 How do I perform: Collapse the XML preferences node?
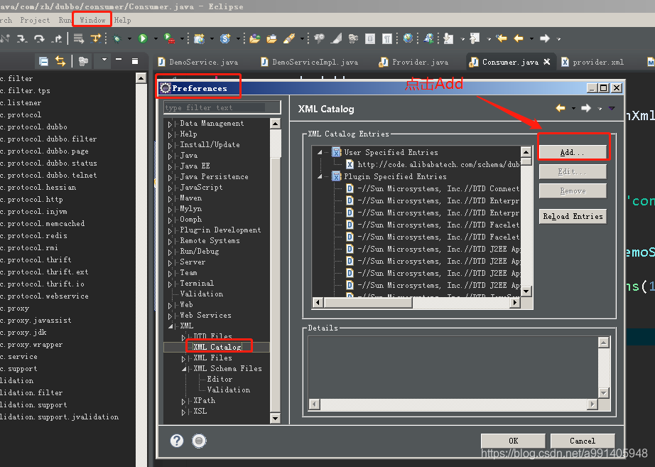coord(170,326)
